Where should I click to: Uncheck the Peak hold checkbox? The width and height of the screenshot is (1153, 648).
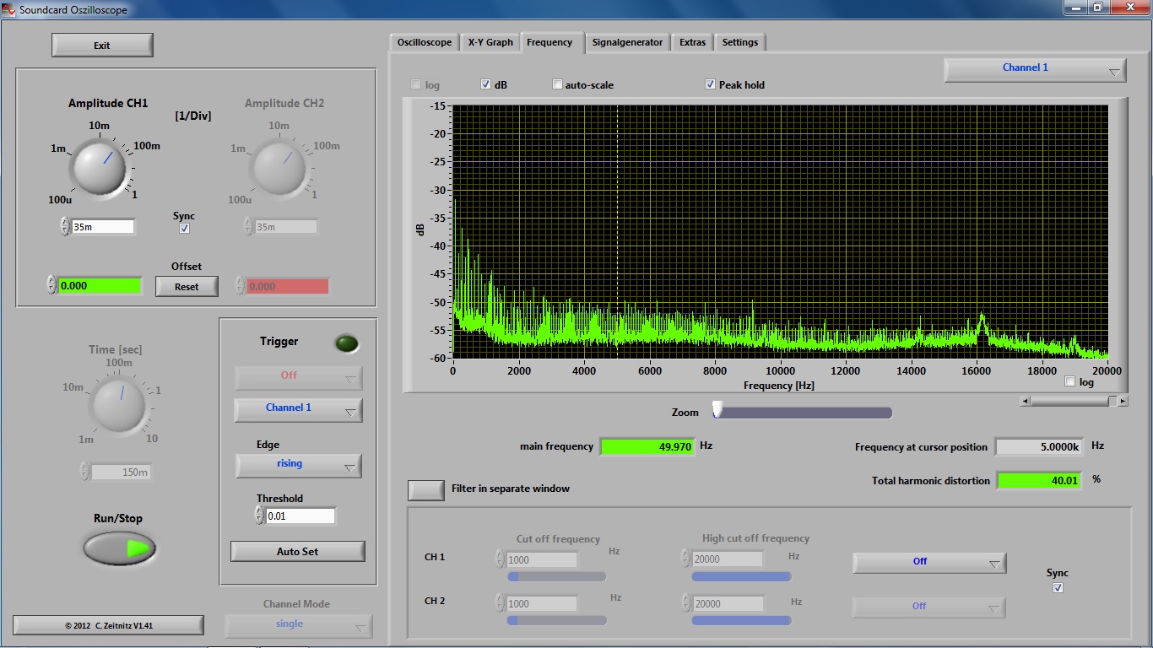point(711,84)
